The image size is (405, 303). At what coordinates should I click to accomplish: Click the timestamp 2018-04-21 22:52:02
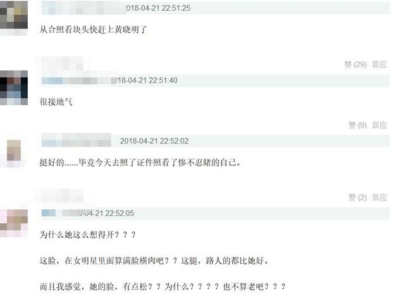[154, 141]
